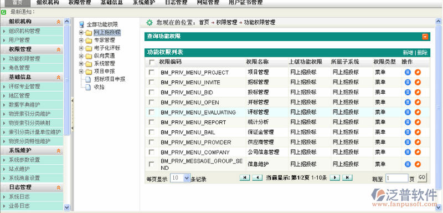This screenshot has width=443, height=213.
Task: Click the green notification icon beside 最新通知
Action: point(4,12)
